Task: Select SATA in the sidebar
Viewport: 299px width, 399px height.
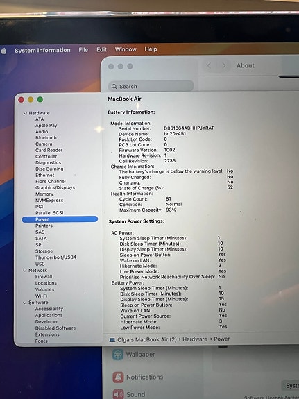Action: click(x=41, y=239)
